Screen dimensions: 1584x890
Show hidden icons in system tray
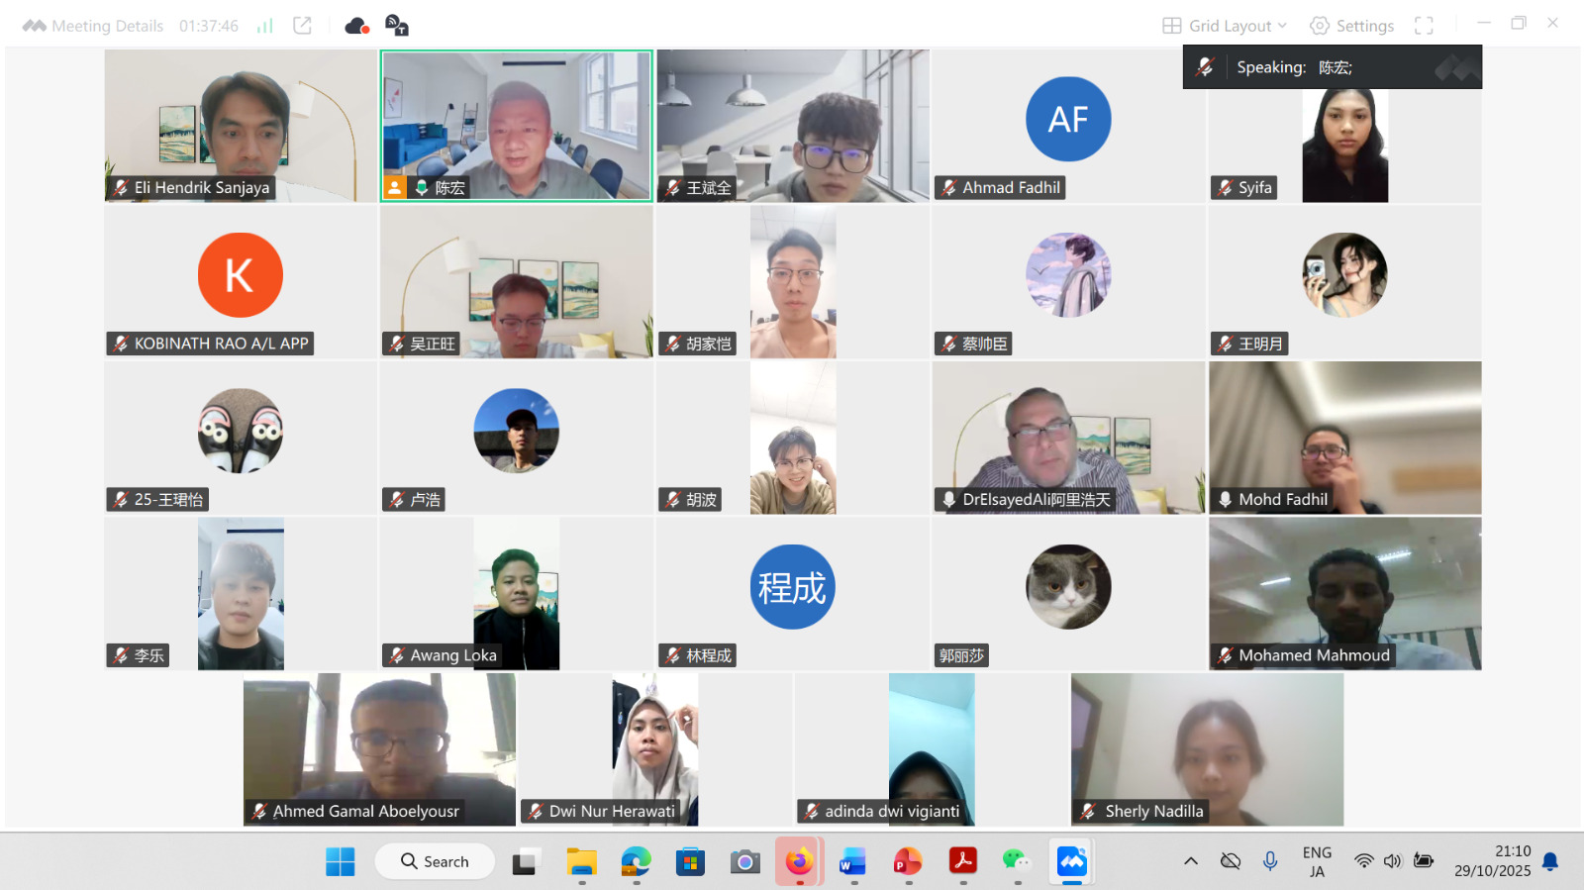coord(1191,861)
